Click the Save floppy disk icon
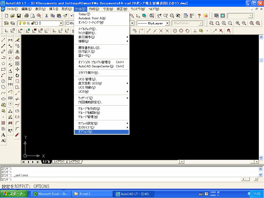Screen dimensions: 264x198 (x=19, y=16)
